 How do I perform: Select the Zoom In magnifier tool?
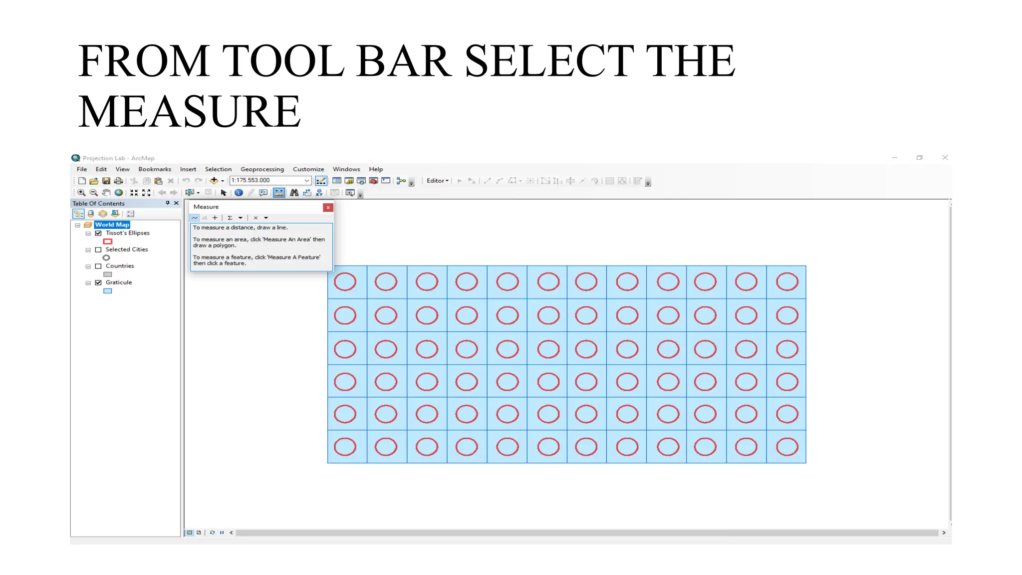click(x=81, y=193)
